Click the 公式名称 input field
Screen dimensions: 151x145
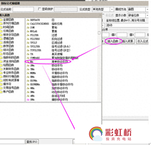pos(23,9)
